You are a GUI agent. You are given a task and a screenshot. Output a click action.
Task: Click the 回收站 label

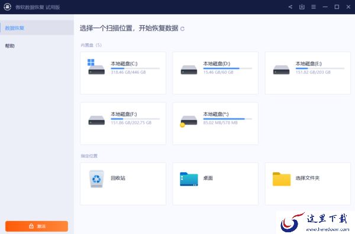pyautogui.click(x=118, y=178)
